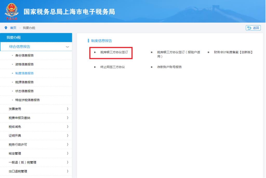Click arrow bullet beside 存款账户账号报告
The width and height of the screenshot is (266, 178).
coord(152,67)
